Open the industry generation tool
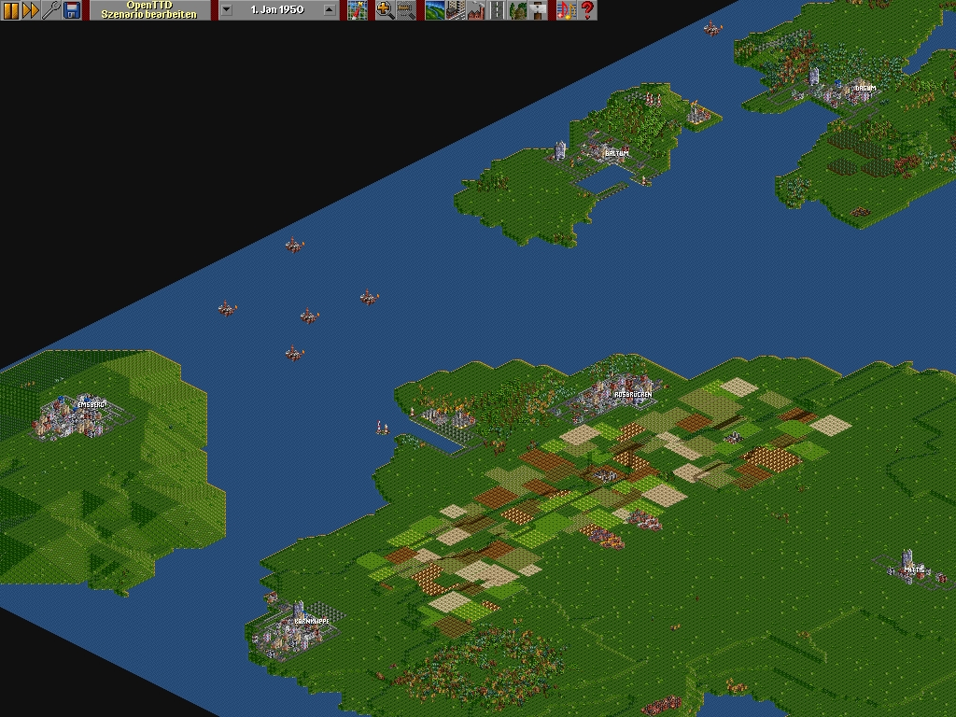Screen dimensions: 956x717 click(476, 10)
